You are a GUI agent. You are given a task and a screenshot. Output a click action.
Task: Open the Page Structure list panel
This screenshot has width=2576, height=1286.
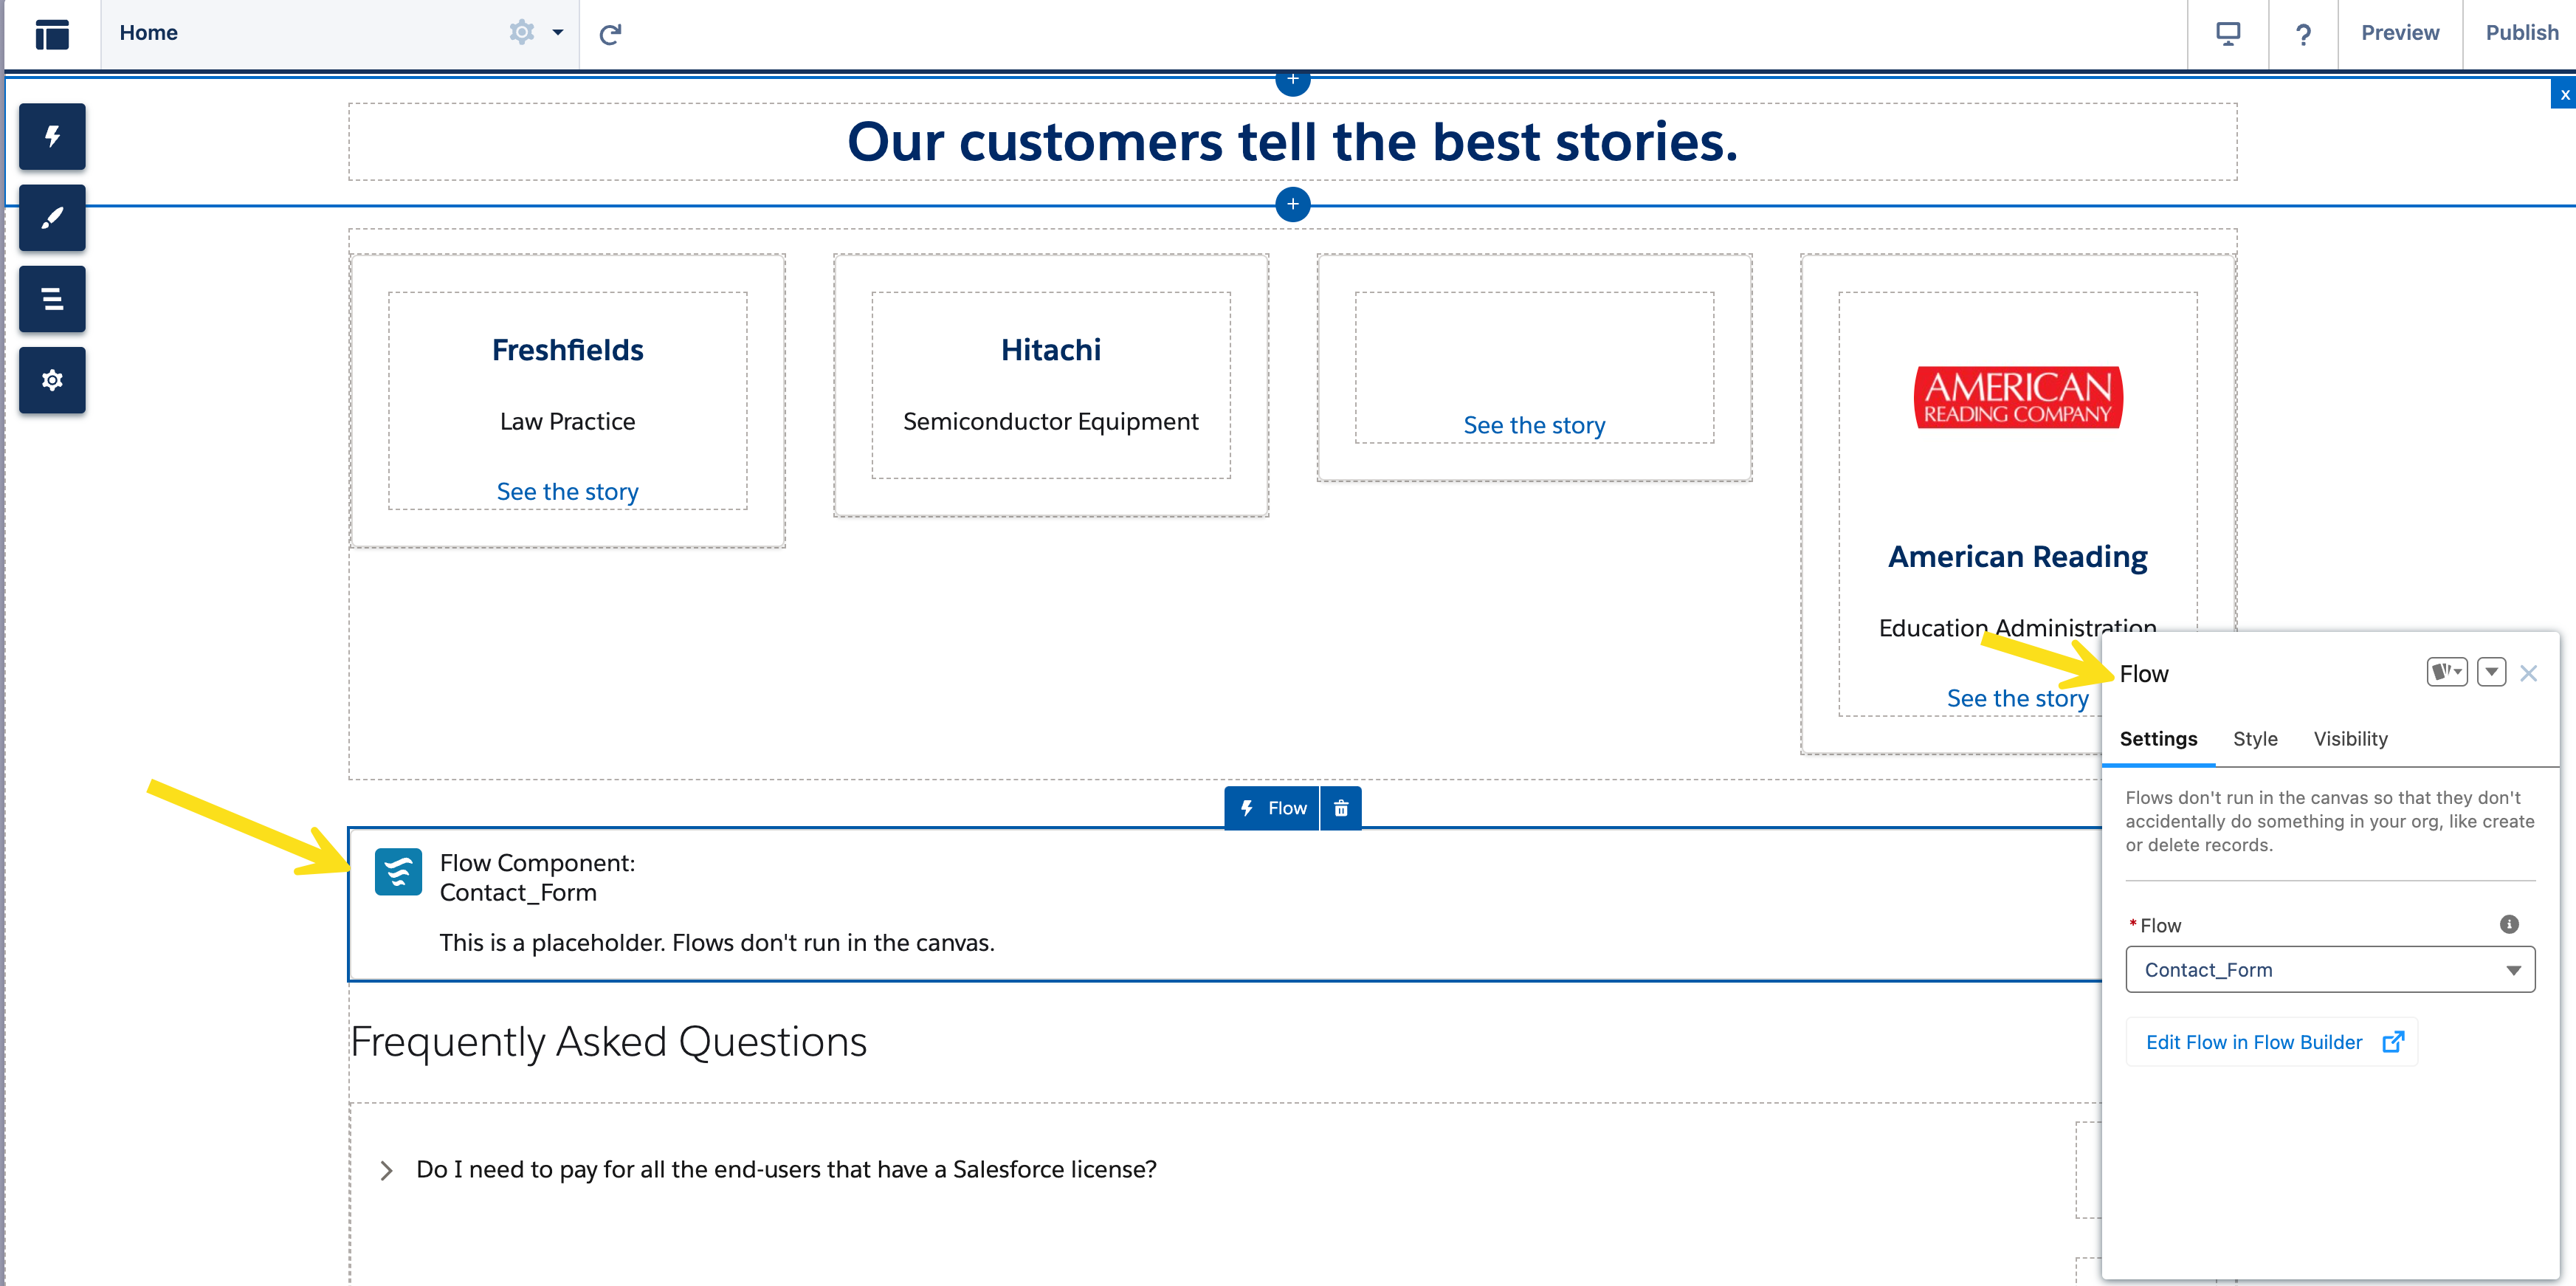point(52,299)
